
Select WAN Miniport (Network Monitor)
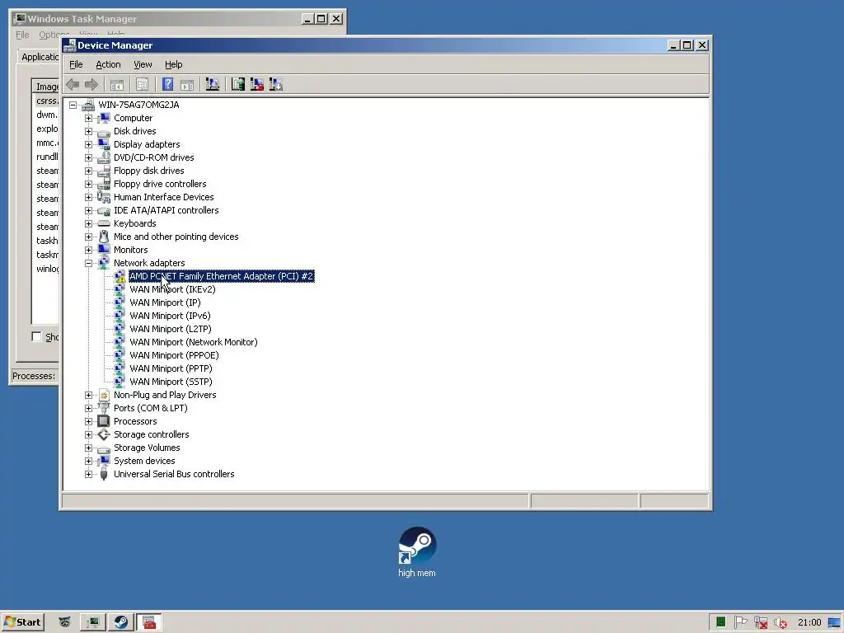pyautogui.click(x=193, y=342)
